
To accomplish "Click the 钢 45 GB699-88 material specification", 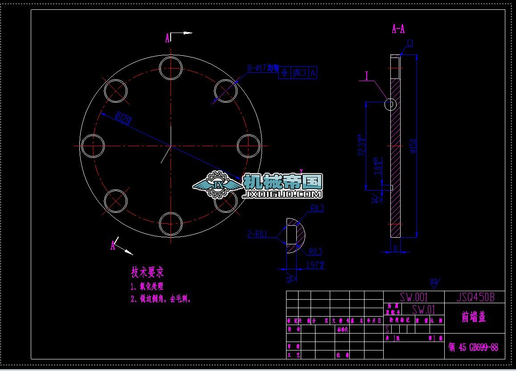I will (x=473, y=346).
